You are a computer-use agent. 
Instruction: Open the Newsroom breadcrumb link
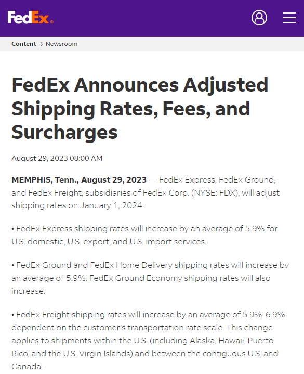(x=61, y=44)
